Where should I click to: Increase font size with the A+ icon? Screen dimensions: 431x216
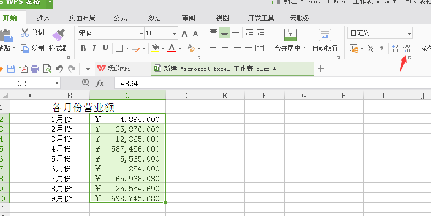(186, 33)
